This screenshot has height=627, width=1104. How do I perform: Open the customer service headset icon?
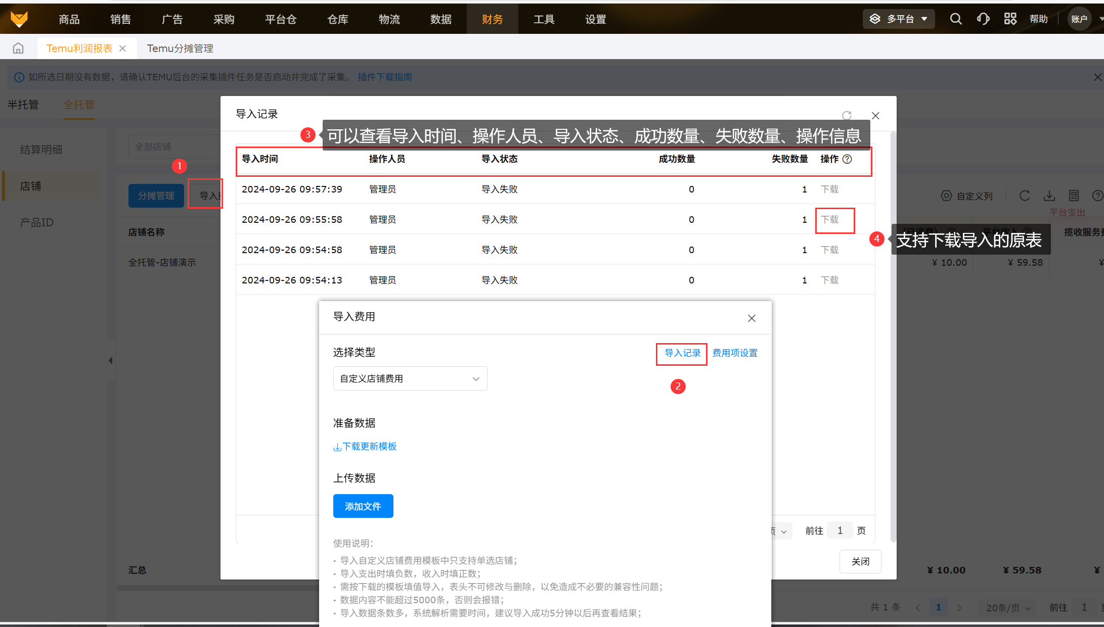click(x=983, y=19)
